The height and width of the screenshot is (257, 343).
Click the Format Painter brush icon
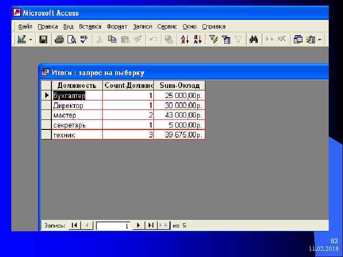coord(138,40)
